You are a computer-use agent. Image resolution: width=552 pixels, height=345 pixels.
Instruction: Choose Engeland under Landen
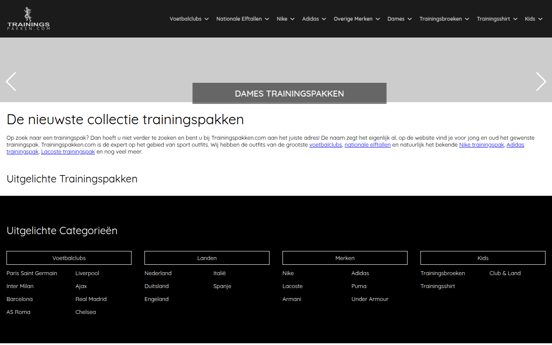point(157,299)
